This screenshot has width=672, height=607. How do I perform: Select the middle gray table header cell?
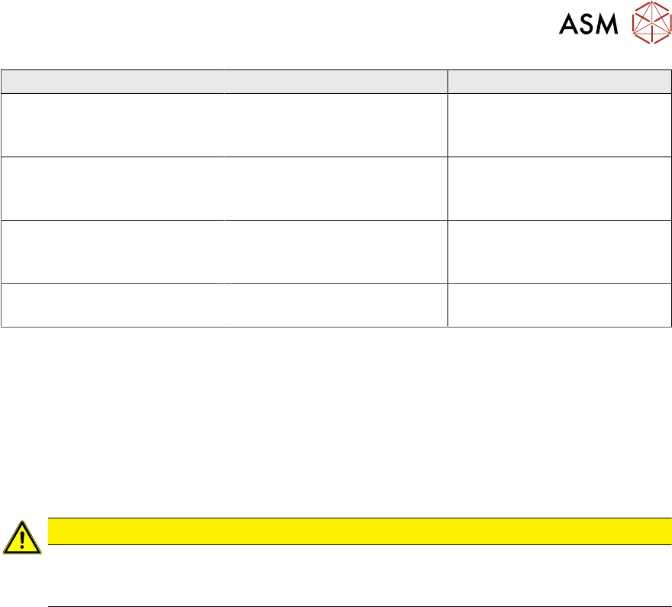point(335,82)
